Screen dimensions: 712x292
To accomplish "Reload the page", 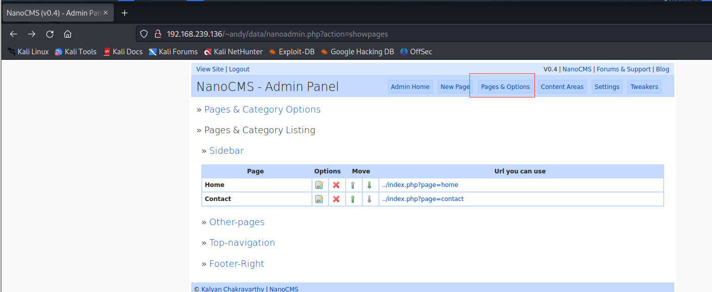I will tap(50, 34).
